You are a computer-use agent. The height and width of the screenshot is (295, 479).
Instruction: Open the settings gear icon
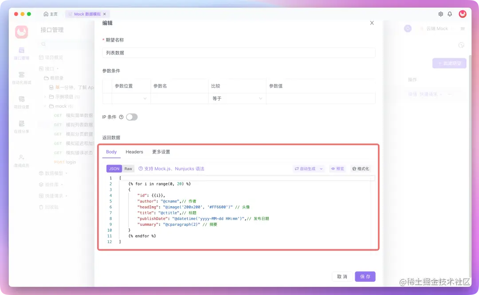click(440, 14)
